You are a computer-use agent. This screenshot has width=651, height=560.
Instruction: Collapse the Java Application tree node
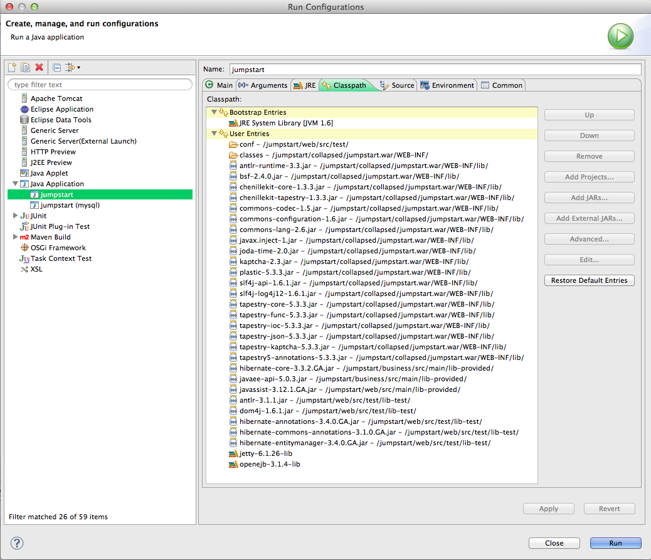(15, 184)
